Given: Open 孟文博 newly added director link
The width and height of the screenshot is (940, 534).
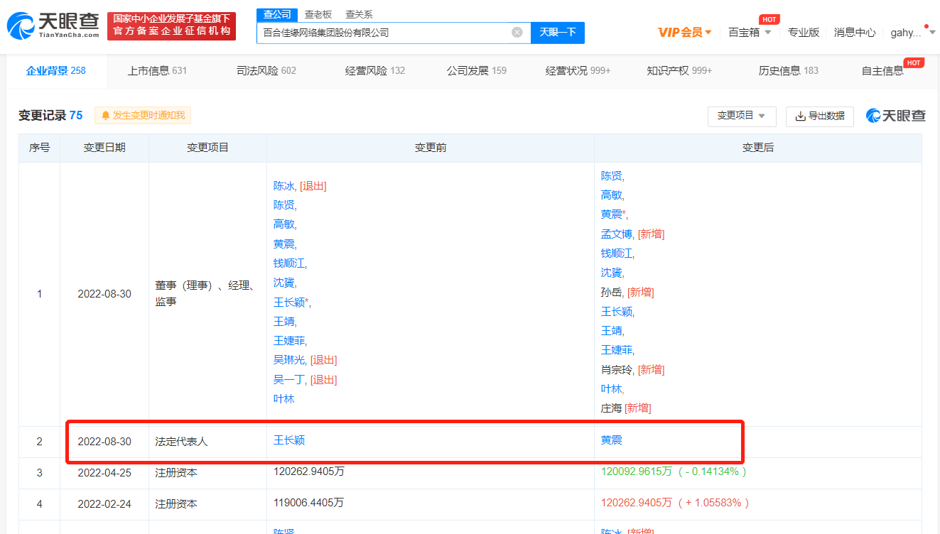Looking at the screenshot, I should [617, 234].
